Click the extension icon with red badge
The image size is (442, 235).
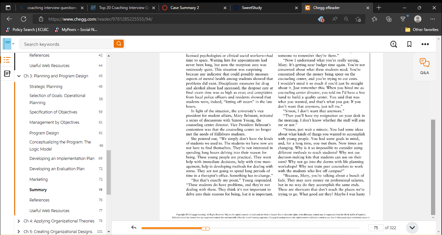coord(321,19)
